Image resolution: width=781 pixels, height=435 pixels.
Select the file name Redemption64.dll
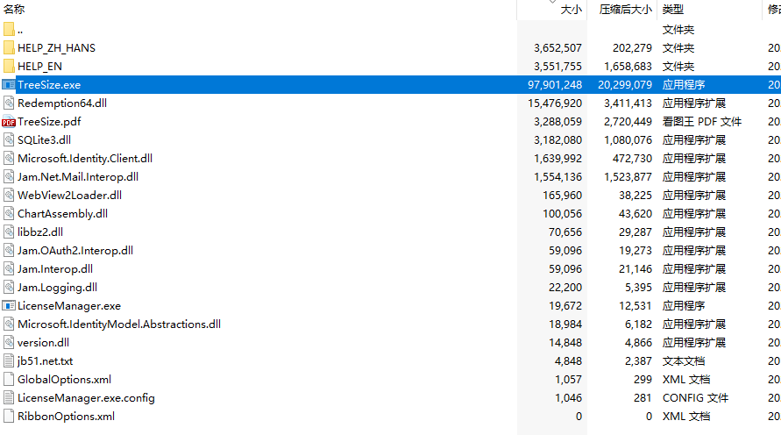tap(62, 103)
